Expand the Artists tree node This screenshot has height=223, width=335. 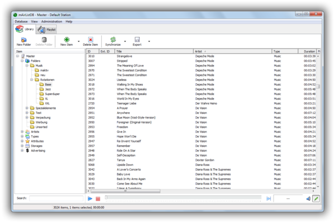(22, 132)
